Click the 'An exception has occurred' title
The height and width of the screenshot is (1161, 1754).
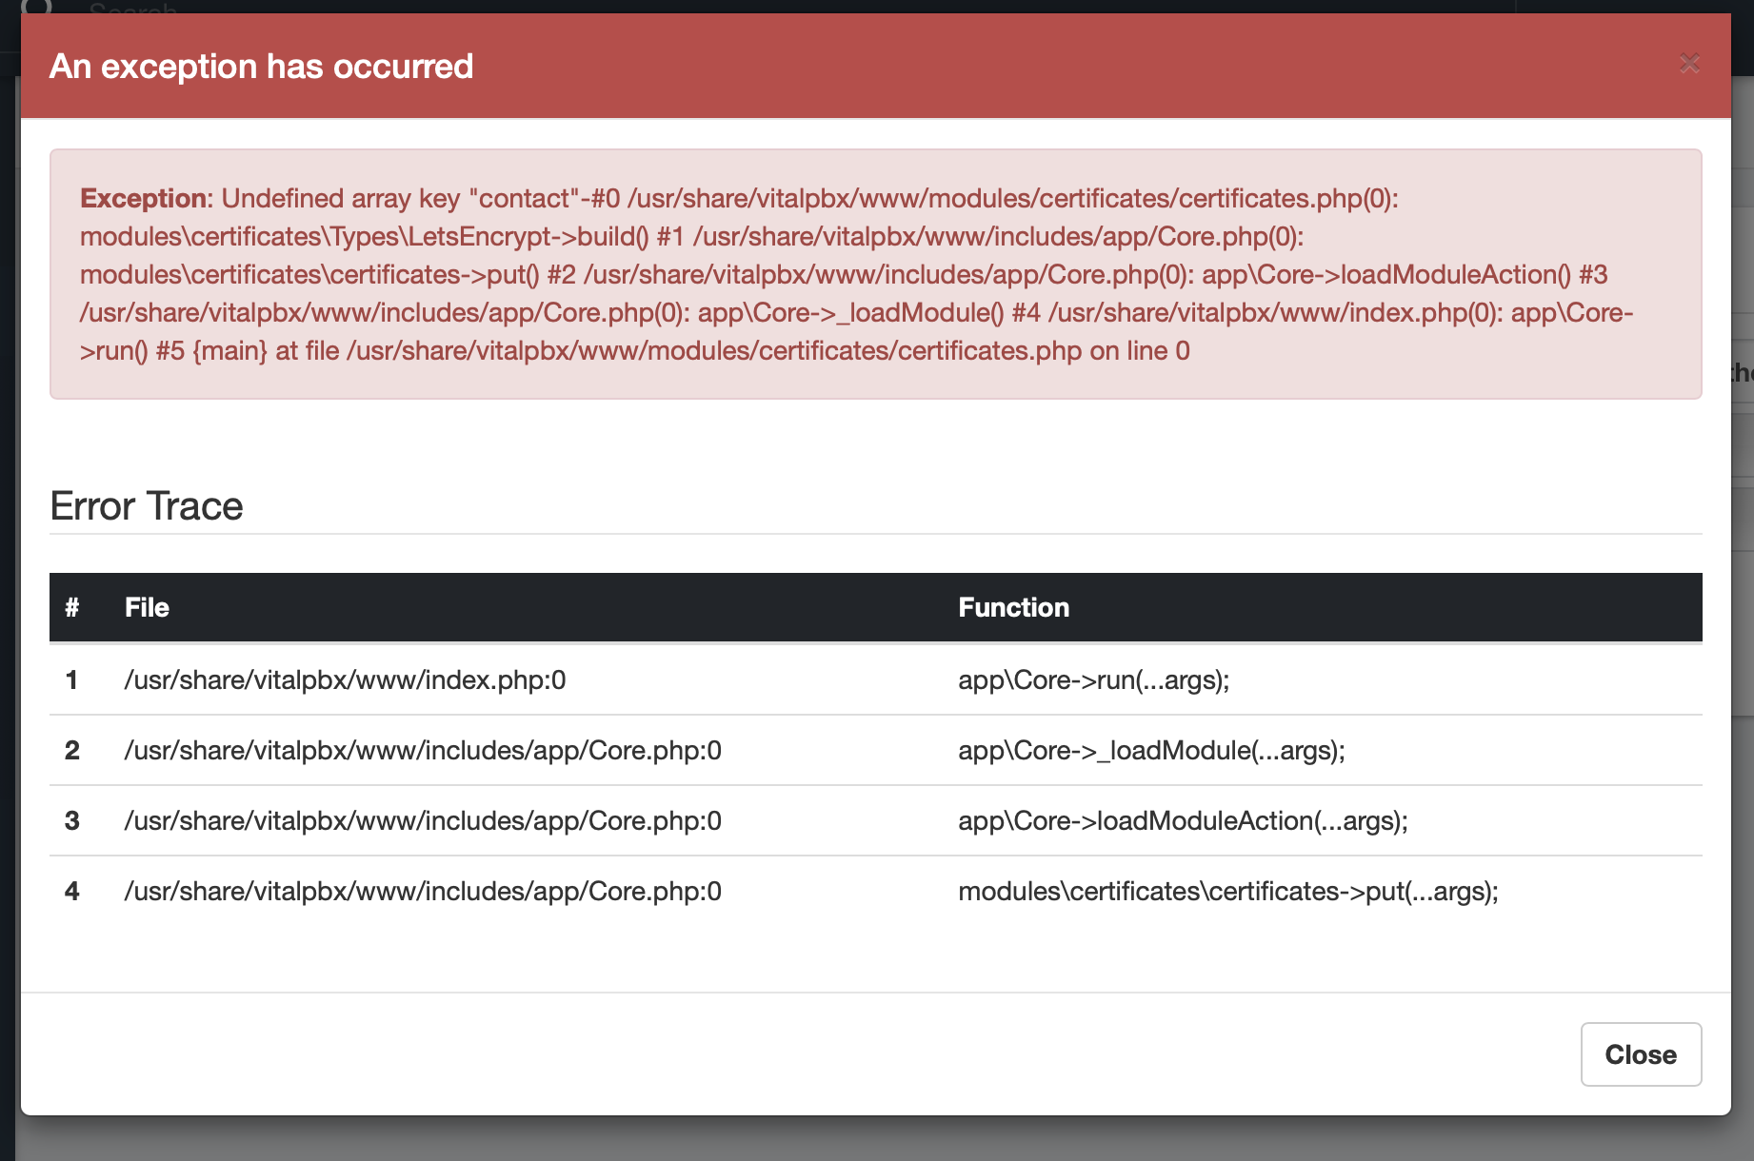click(261, 67)
